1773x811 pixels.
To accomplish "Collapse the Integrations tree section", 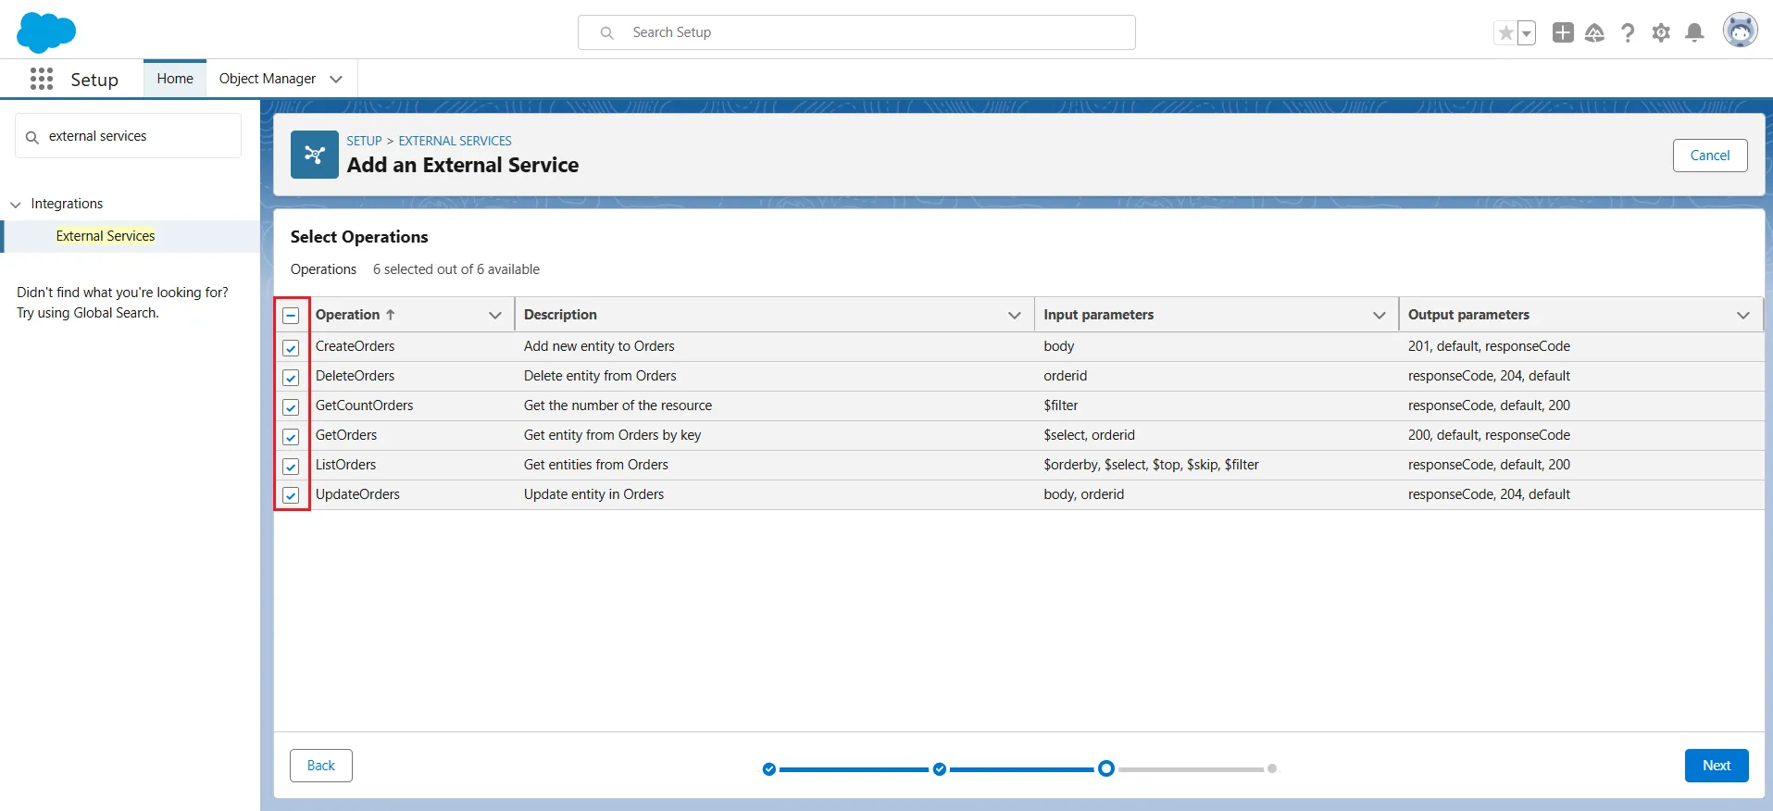I will click(x=16, y=205).
